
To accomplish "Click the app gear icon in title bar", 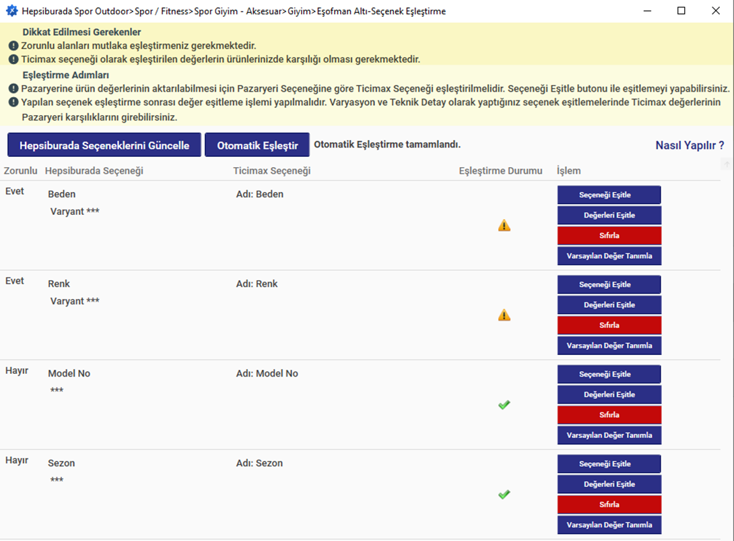I will pos(11,11).
